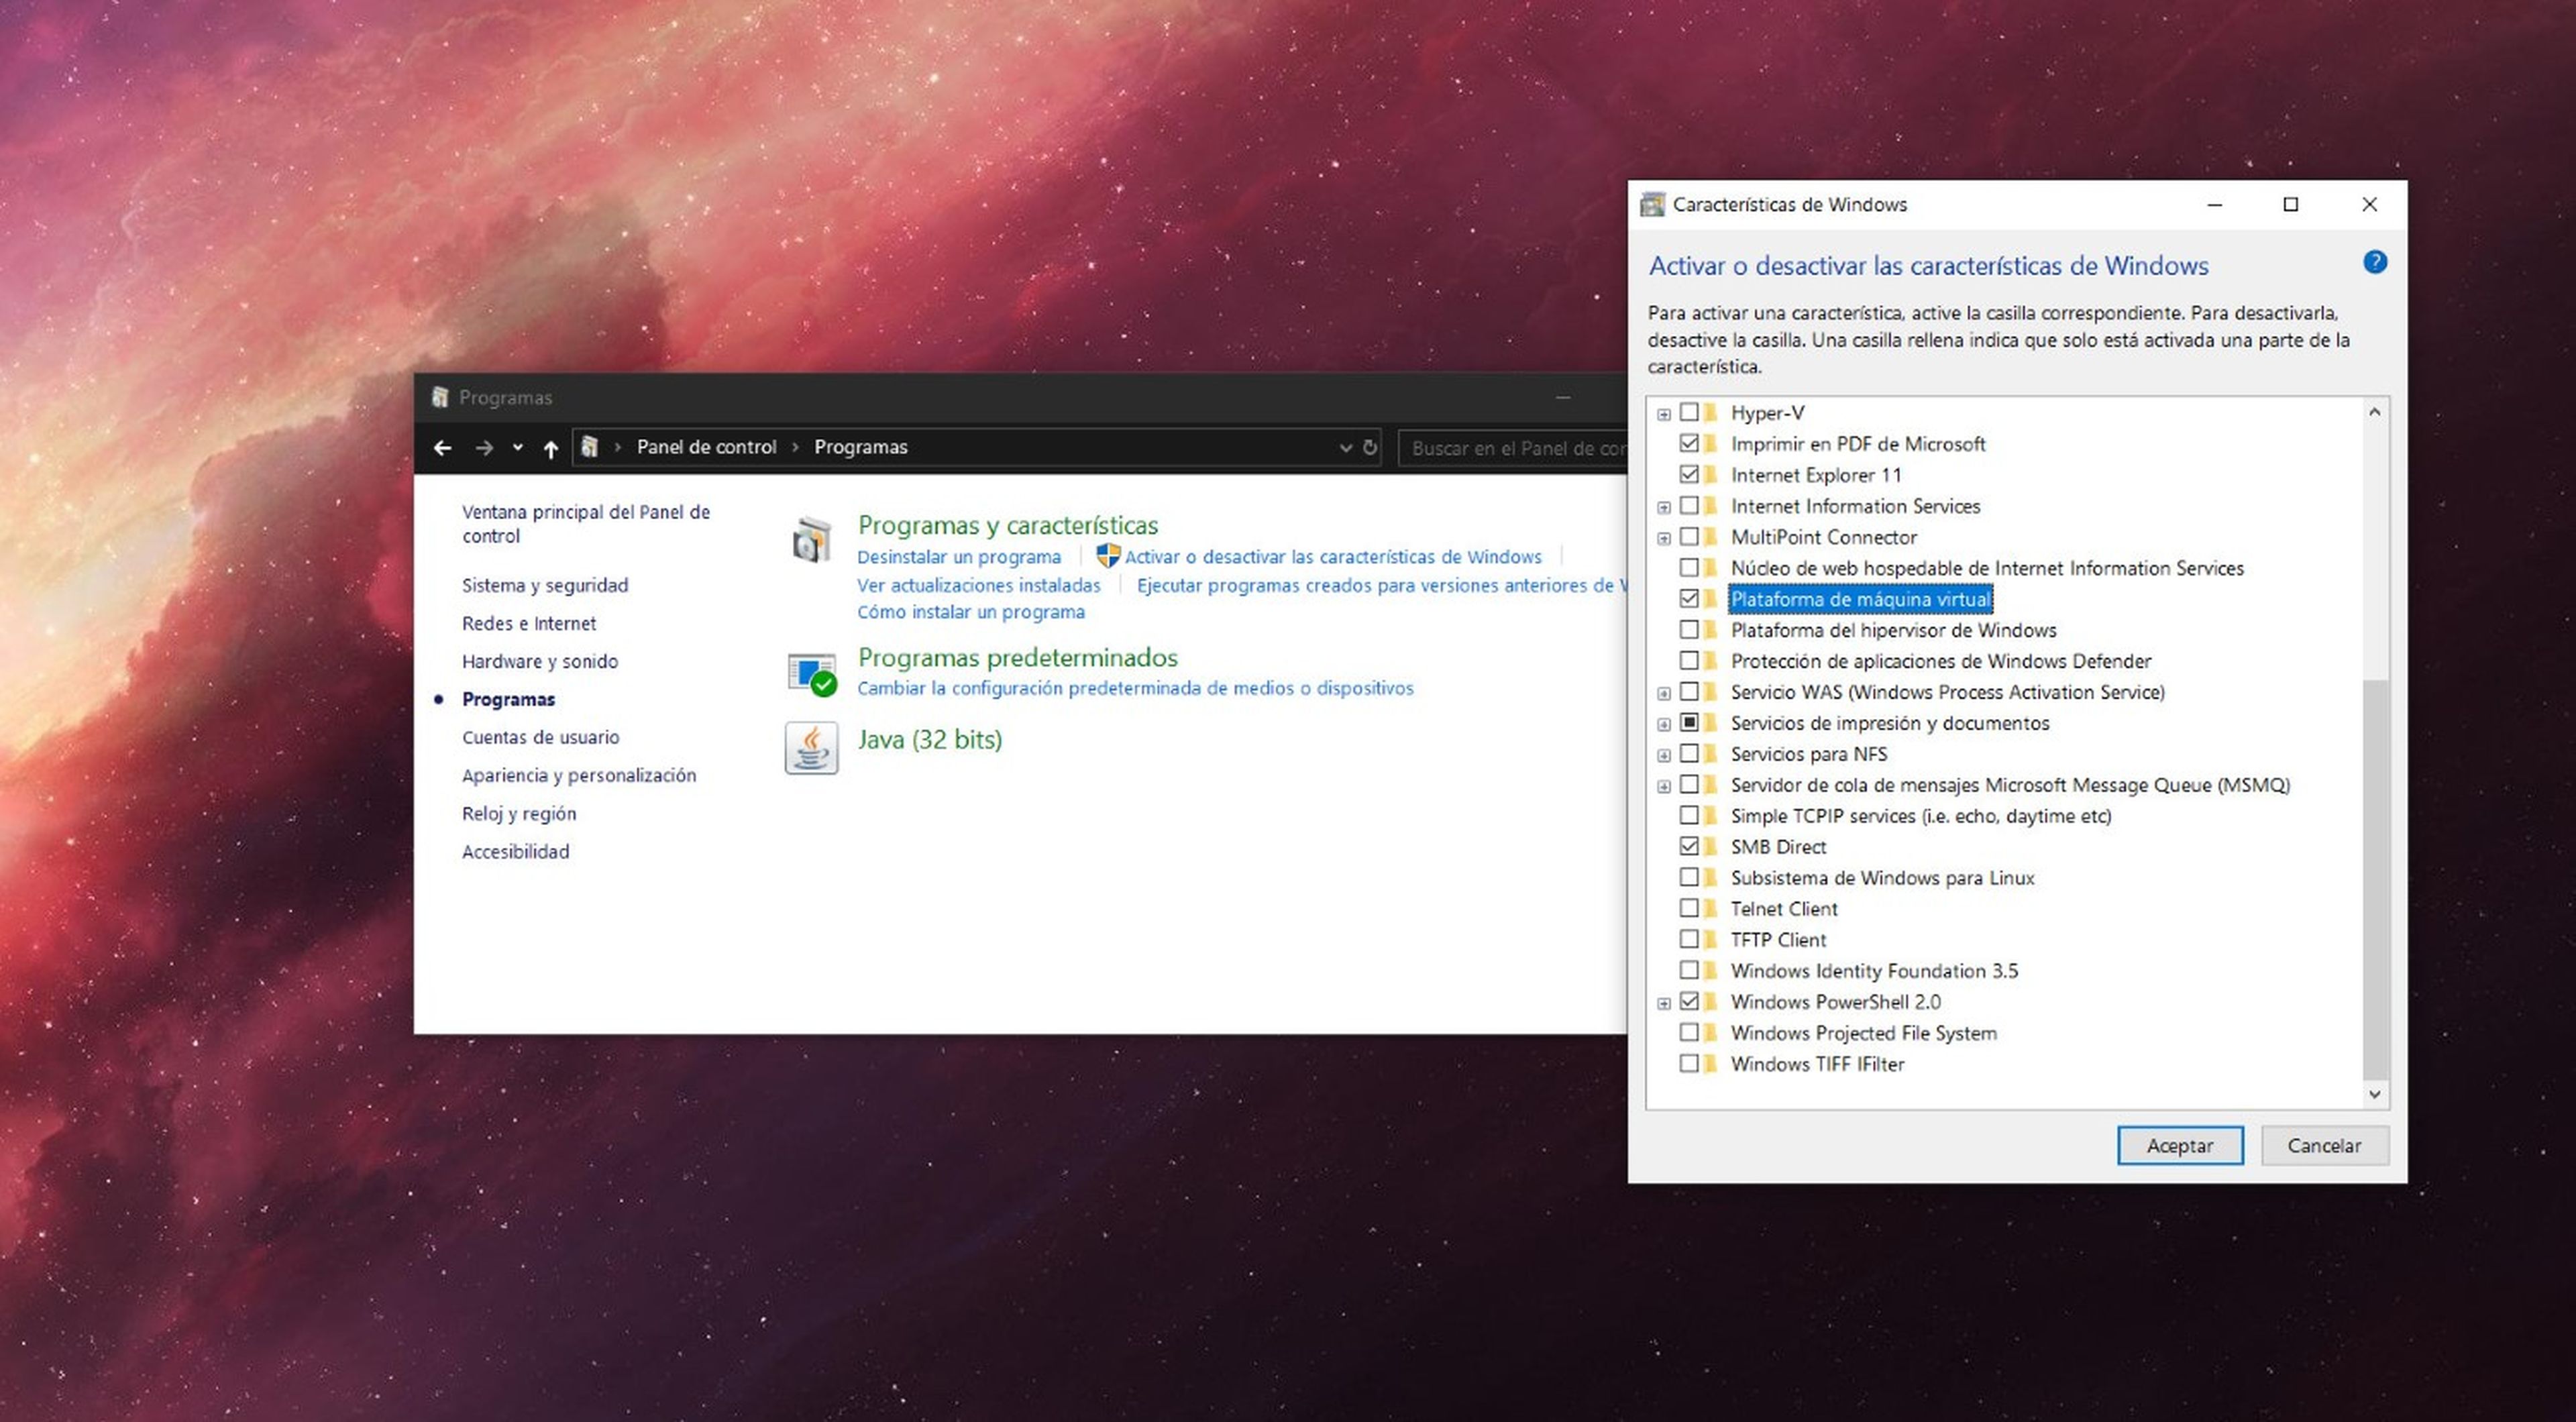This screenshot has width=2576, height=1422.
Task: Minimize the Características de Windows dialog
Action: (x=2215, y=204)
